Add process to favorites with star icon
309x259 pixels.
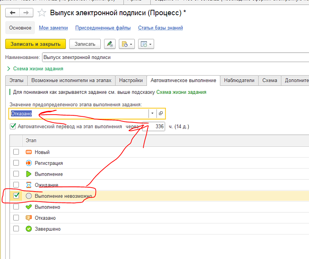coord(42,13)
